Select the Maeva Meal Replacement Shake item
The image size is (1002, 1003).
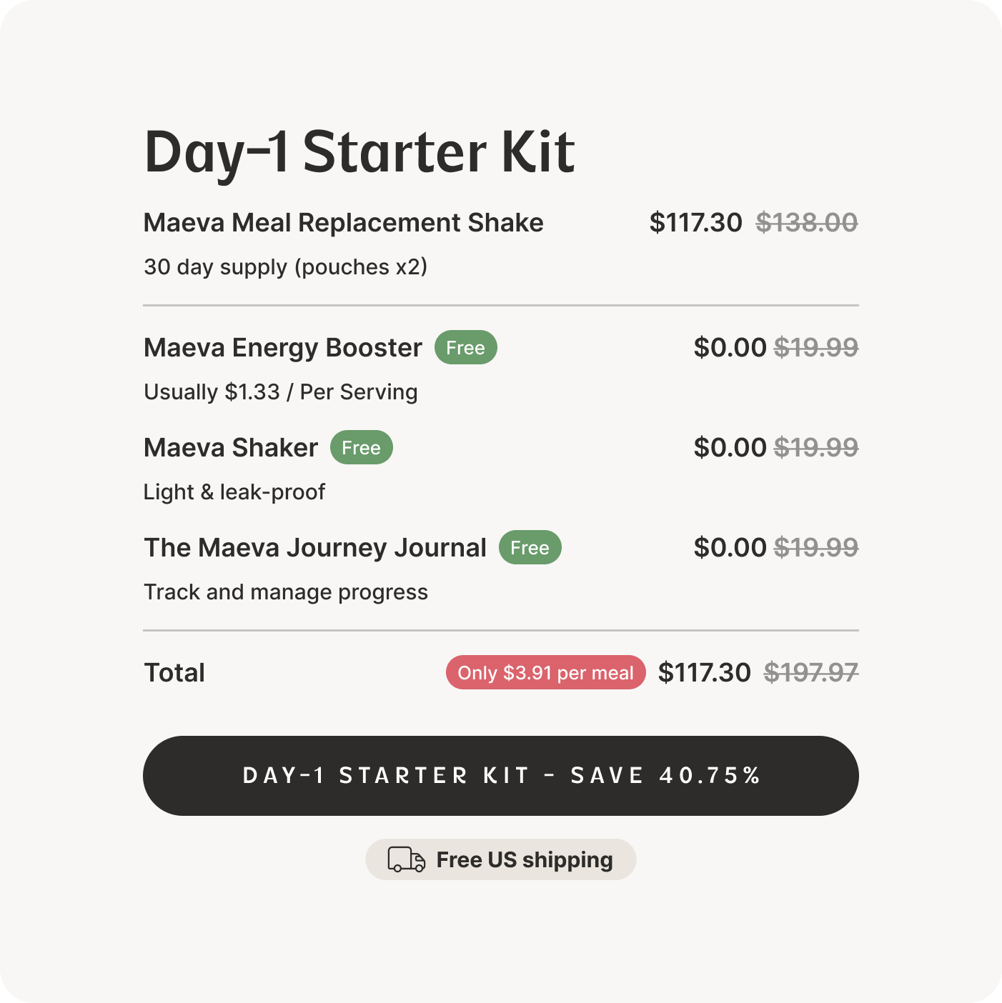343,222
